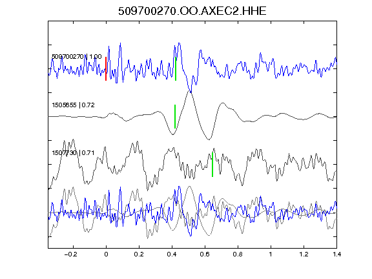Screen dimensions: 372x279
Task: Select the trace label 1507730 | 0.71
Action: tap(74, 152)
